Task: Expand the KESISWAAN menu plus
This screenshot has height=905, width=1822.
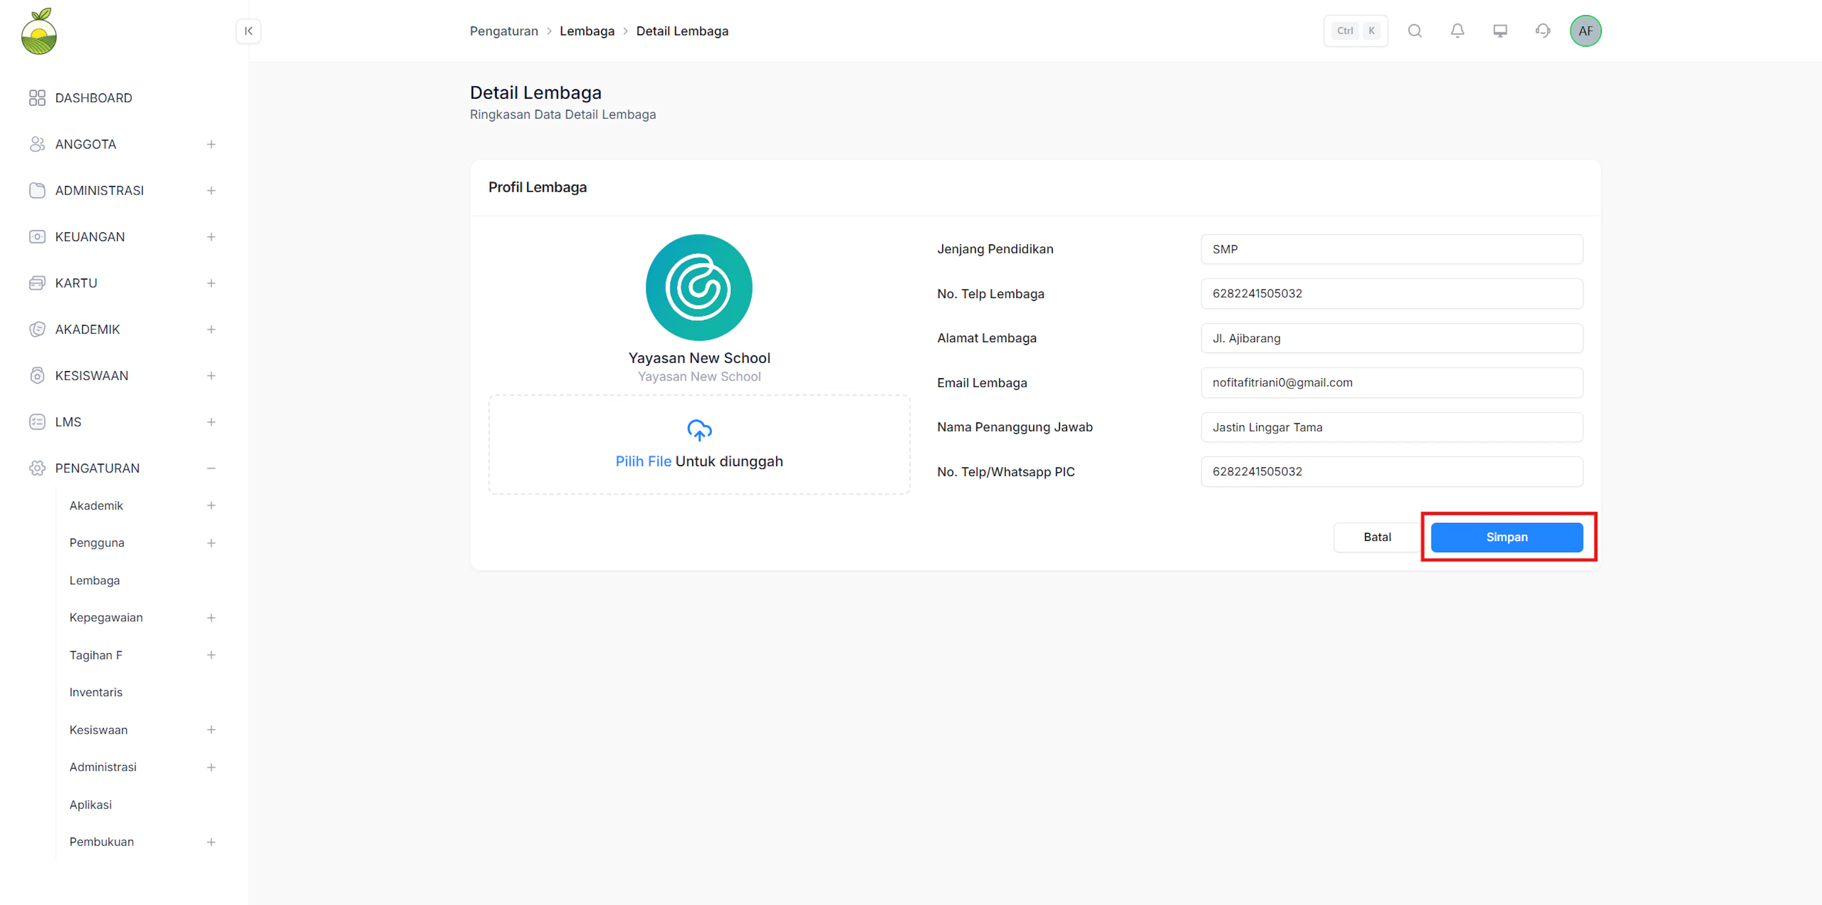Action: click(211, 376)
